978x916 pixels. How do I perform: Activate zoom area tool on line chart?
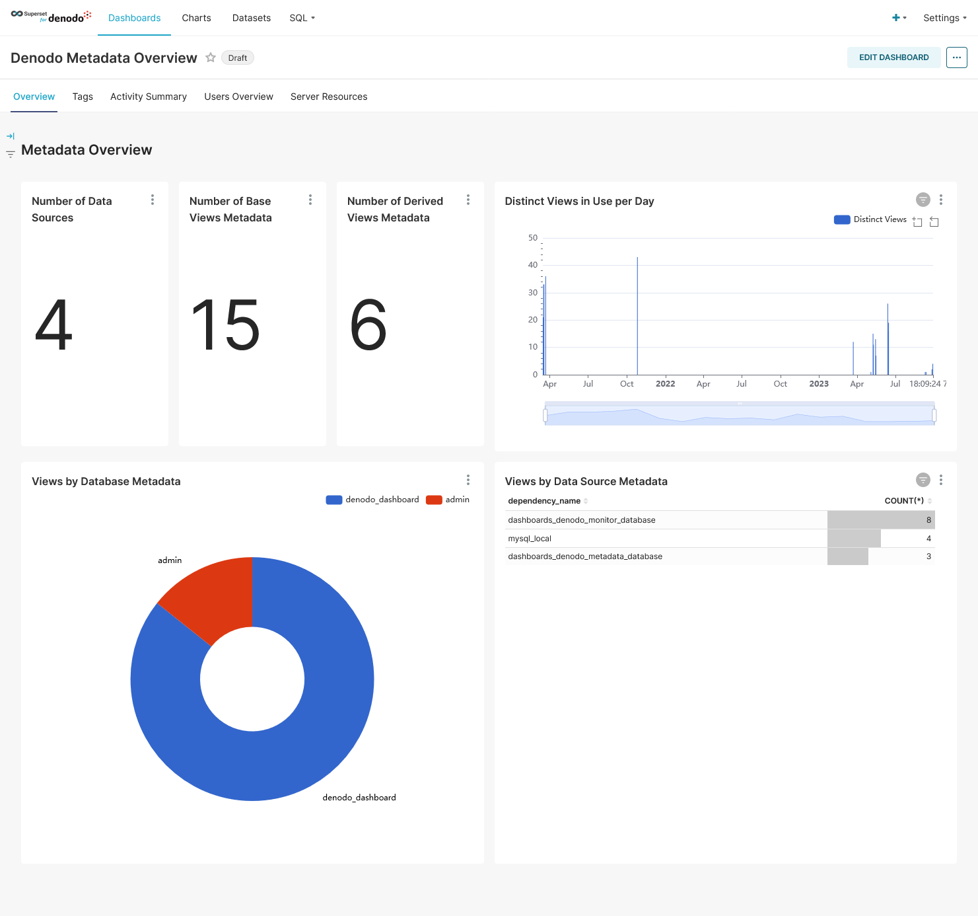917,221
